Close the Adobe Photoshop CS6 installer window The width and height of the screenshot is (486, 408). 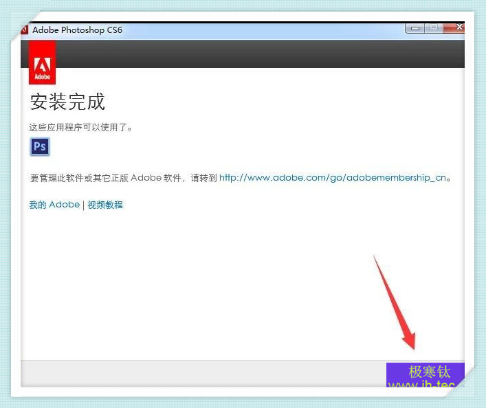(454, 28)
